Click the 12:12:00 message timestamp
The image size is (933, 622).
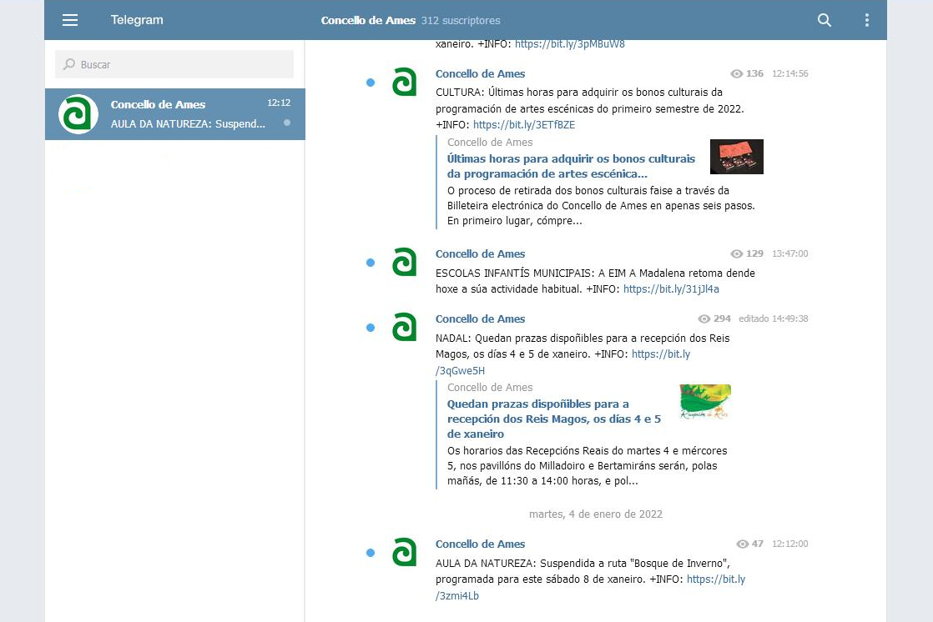pos(790,544)
